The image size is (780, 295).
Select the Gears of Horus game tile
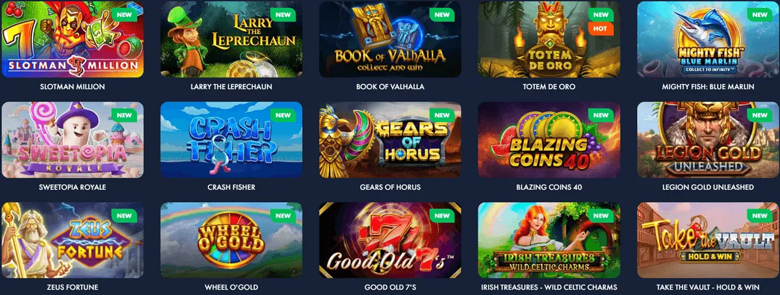point(390,140)
